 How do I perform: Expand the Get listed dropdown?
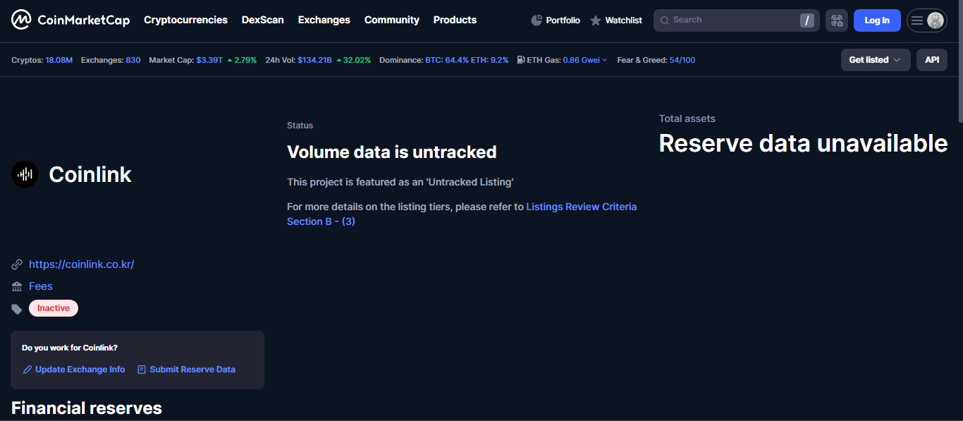coord(876,60)
